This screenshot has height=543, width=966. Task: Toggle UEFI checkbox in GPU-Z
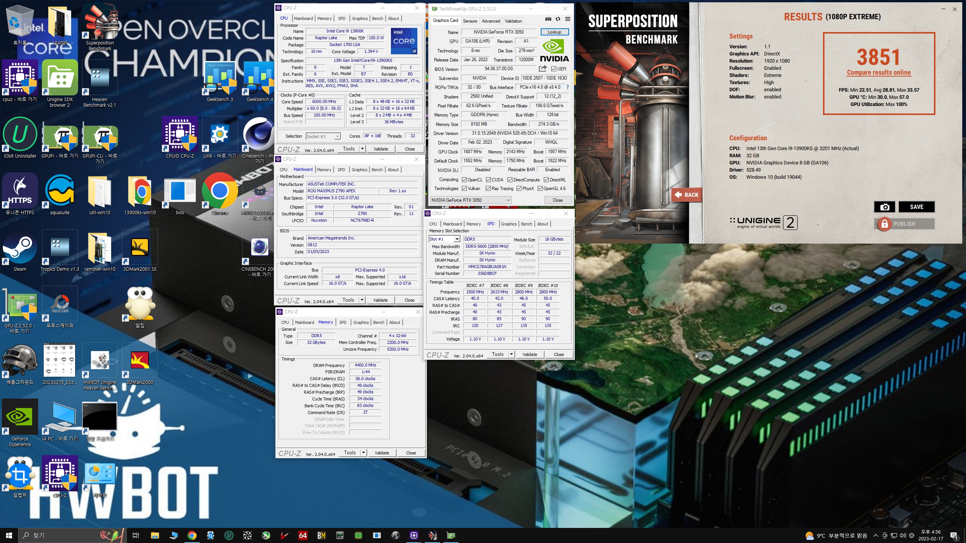(x=554, y=69)
